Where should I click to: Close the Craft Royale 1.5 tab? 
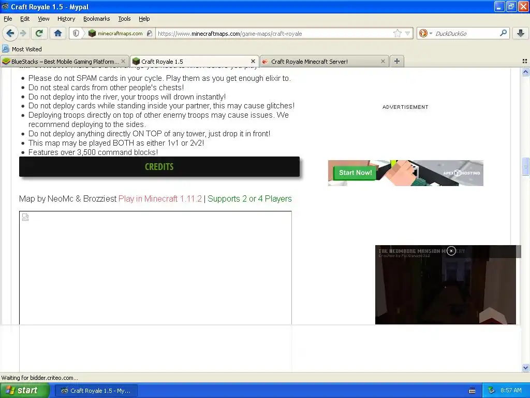pyautogui.click(x=253, y=61)
